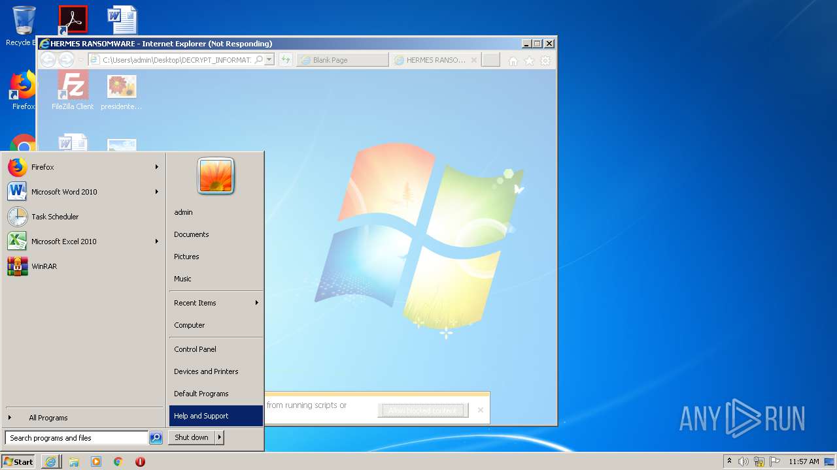Go forward in Internet Explorer
The width and height of the screenshot is (837, 470).
point(66,60)
